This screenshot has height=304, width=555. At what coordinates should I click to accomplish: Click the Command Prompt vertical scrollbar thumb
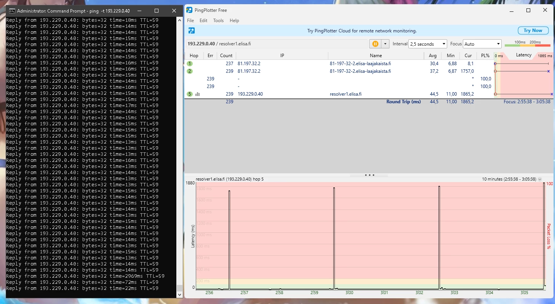(x=180, y=288)
